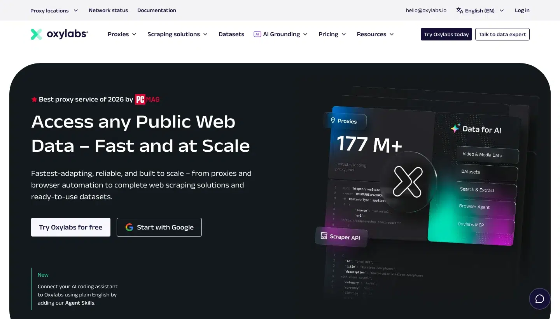Screen dimensions: 560x319
Task: Click the green New label
Action: pyautogui.click(x=43, y=275)
